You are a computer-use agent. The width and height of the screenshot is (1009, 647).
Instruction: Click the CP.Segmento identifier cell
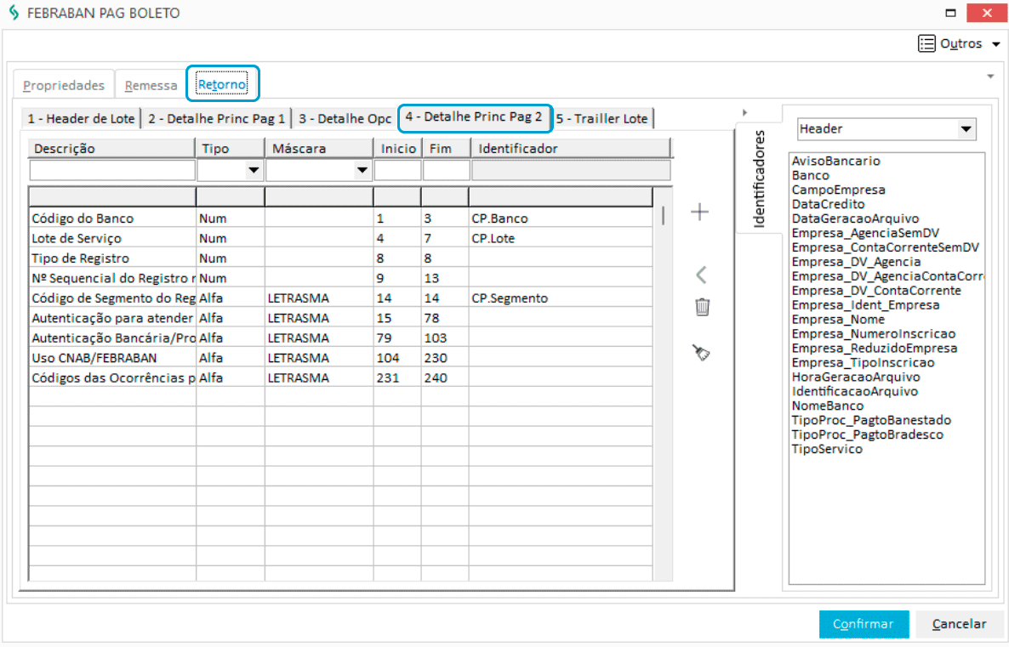[x=561, y=298]
